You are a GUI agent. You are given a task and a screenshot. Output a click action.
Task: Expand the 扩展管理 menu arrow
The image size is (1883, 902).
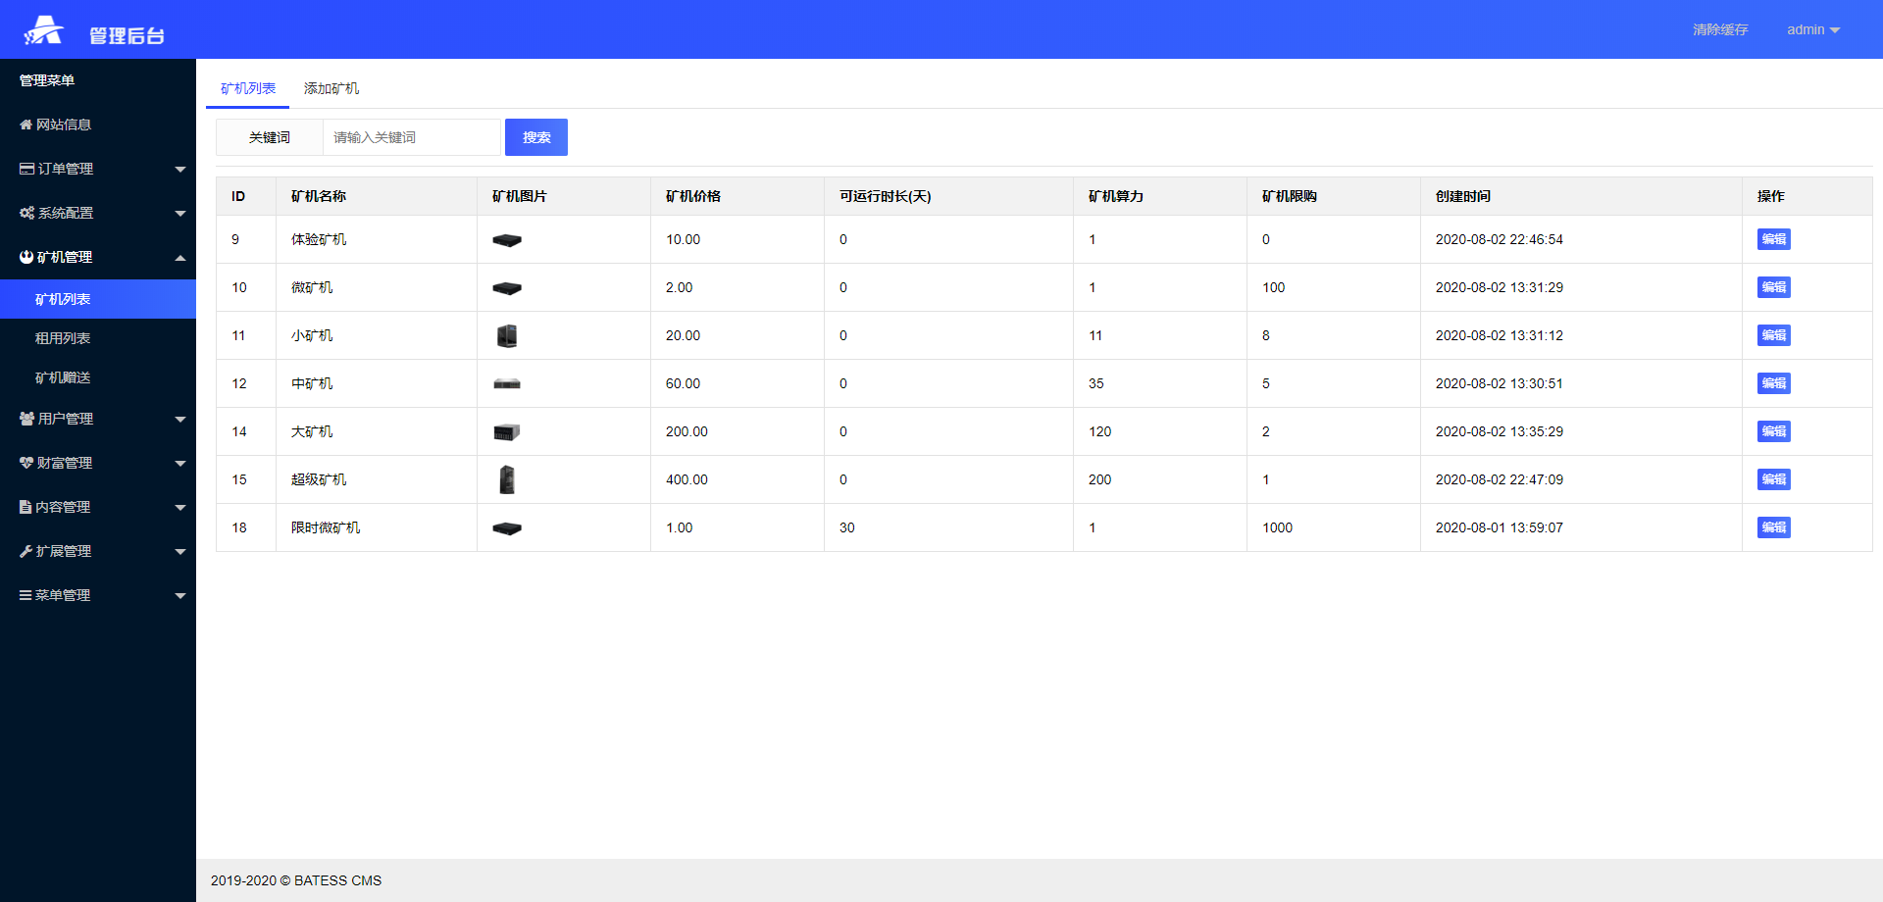point(180,552)
